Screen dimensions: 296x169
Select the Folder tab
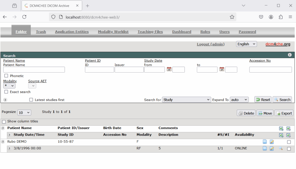coord(21,32)
